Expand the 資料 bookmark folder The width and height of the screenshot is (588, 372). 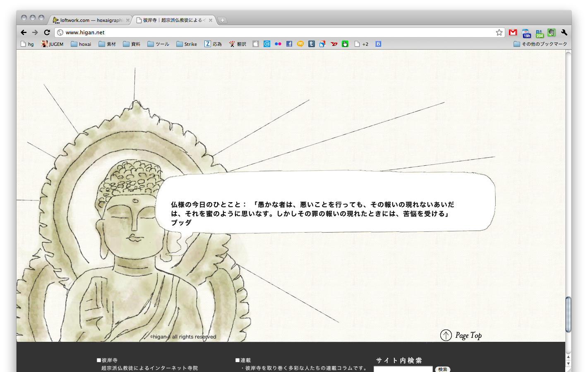[132, 44]
